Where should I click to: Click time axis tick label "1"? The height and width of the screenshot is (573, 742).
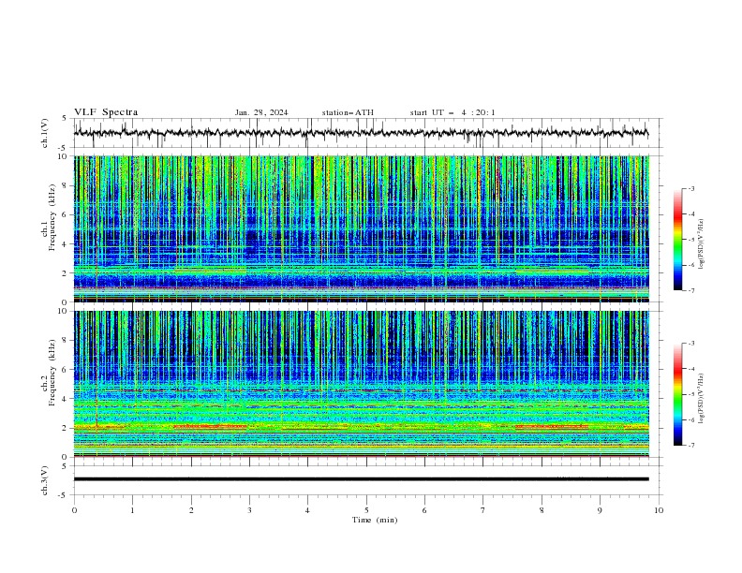click(132, 510)
